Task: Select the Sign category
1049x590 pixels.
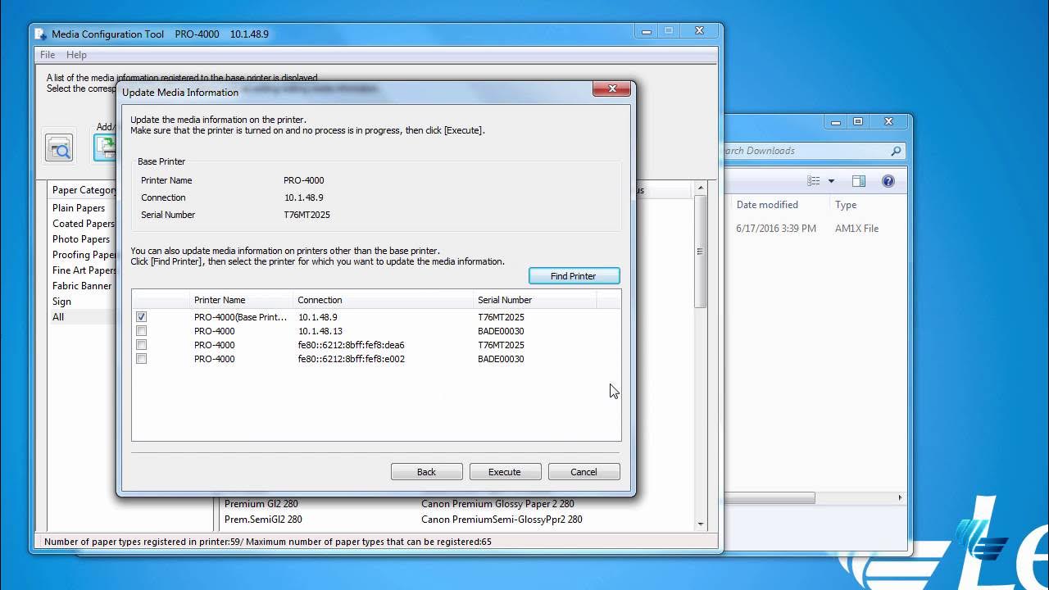Action: (62, 302)
